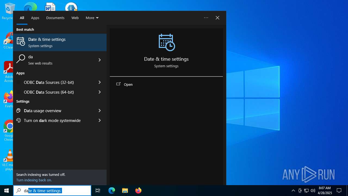Switch to the Web search tab
Screen dimensions: 348x196
(x=75, y=18)
